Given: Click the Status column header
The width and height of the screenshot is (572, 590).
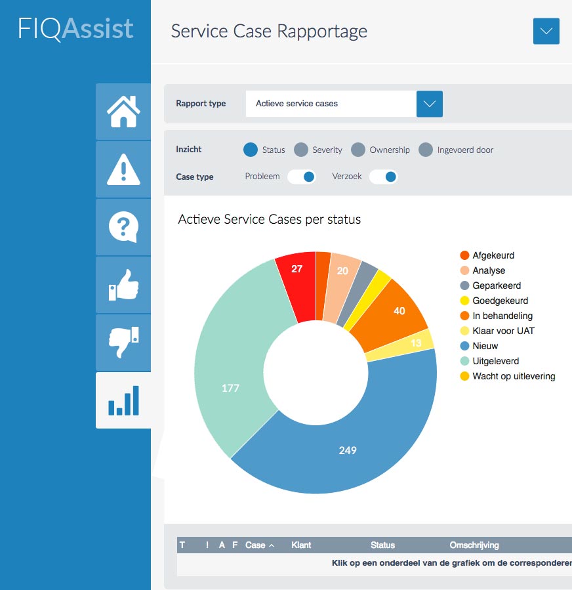Looking at the screenshot, I should click(382, 545).
